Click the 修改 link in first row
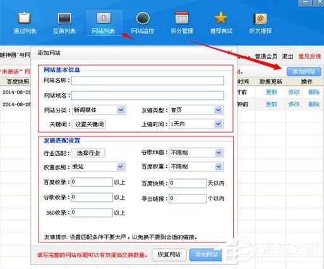The height and width of the screenshot is (269, 324). pos(294,92)
